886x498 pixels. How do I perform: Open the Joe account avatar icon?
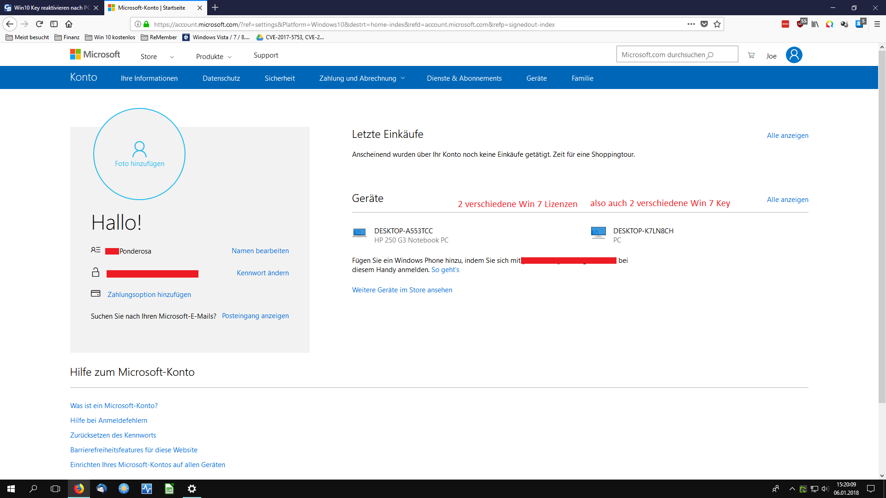tap(794, 55)
